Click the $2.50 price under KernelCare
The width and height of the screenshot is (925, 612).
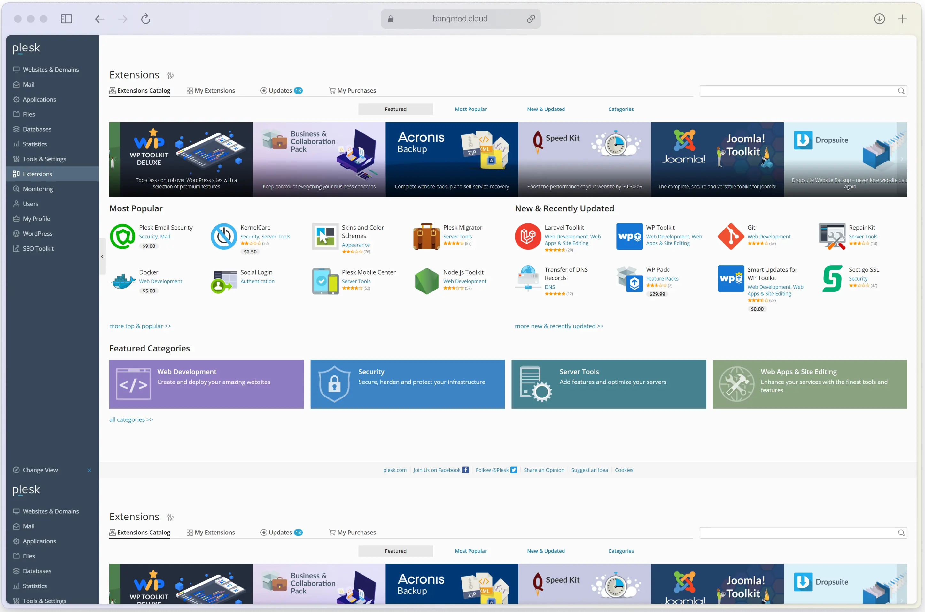pyautogui.click(x=250, y=252)
